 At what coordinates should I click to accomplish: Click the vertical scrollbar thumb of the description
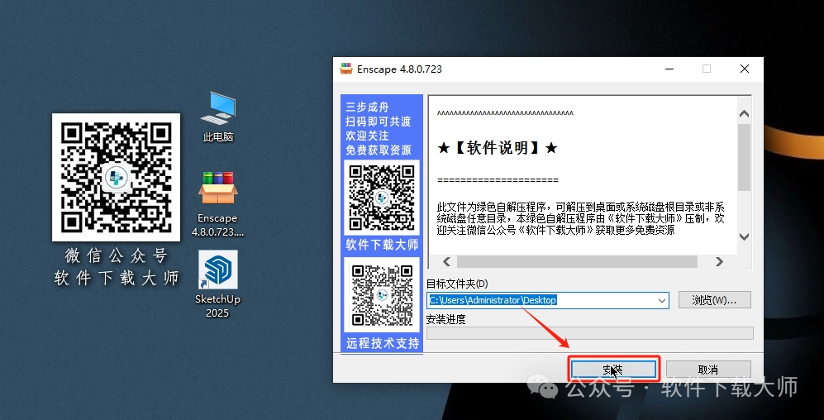pos(744,157)
